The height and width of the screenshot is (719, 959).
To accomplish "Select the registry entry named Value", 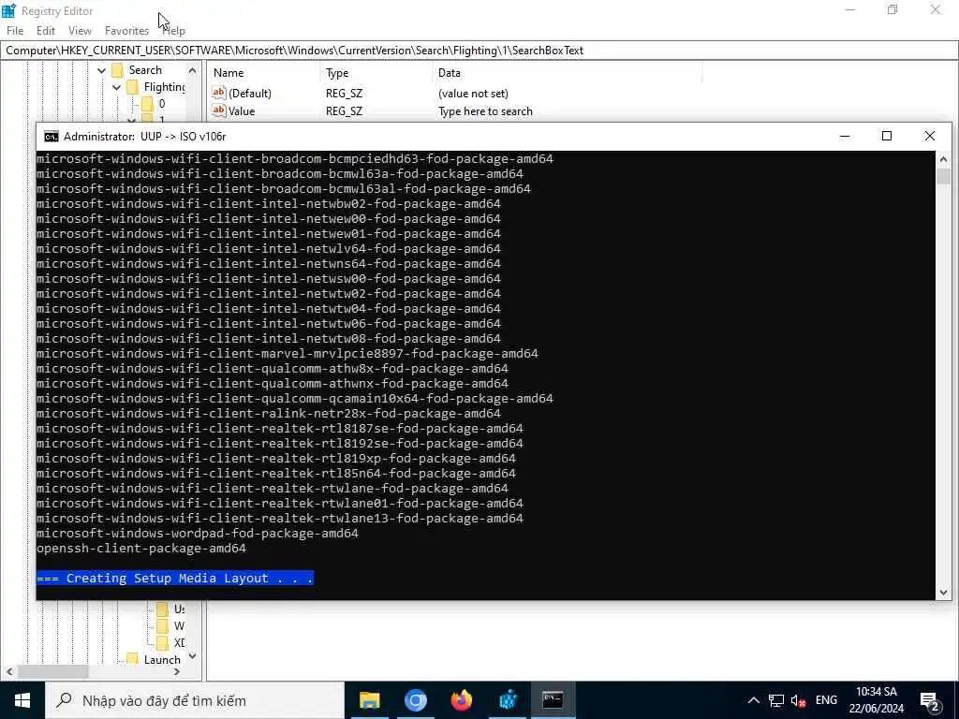I will (x=242, y=111).
